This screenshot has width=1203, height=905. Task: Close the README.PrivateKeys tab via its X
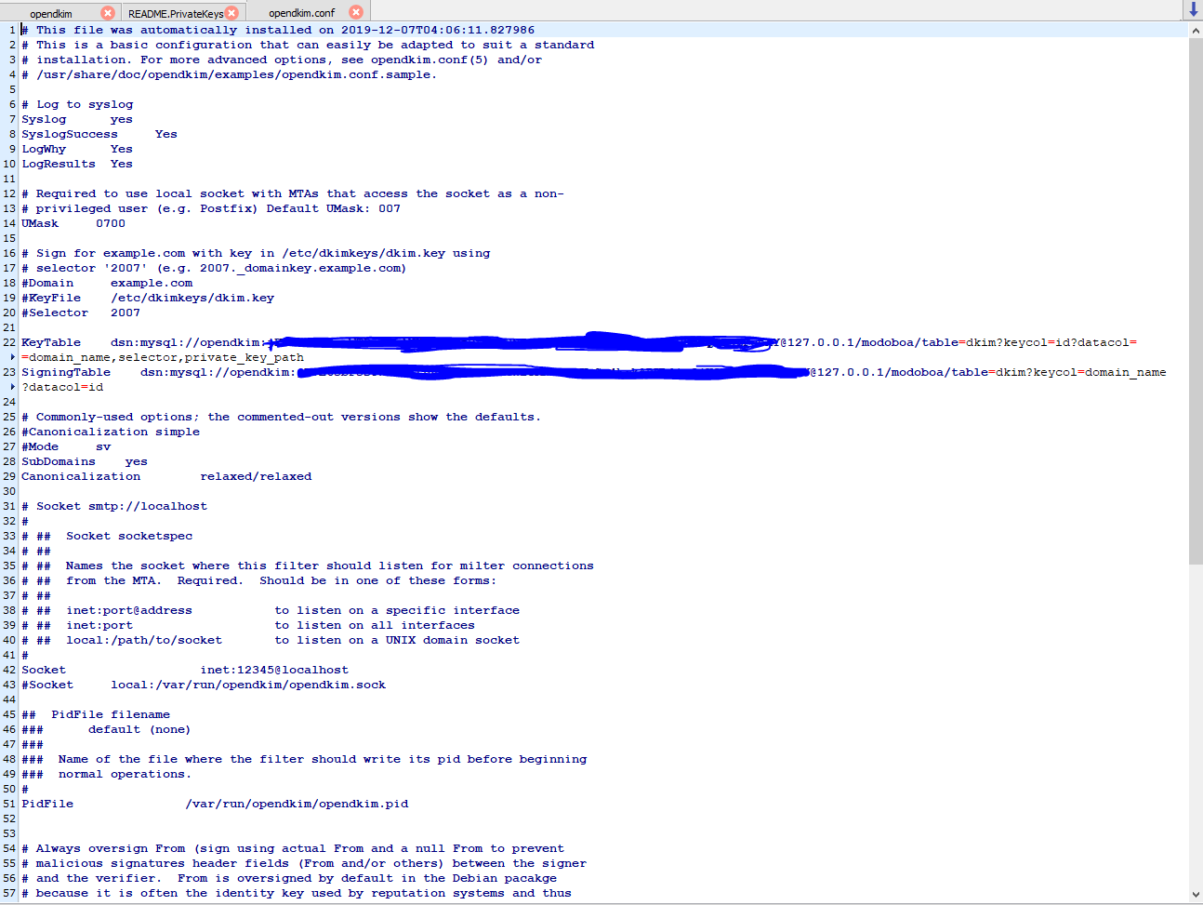pos(232,13)
